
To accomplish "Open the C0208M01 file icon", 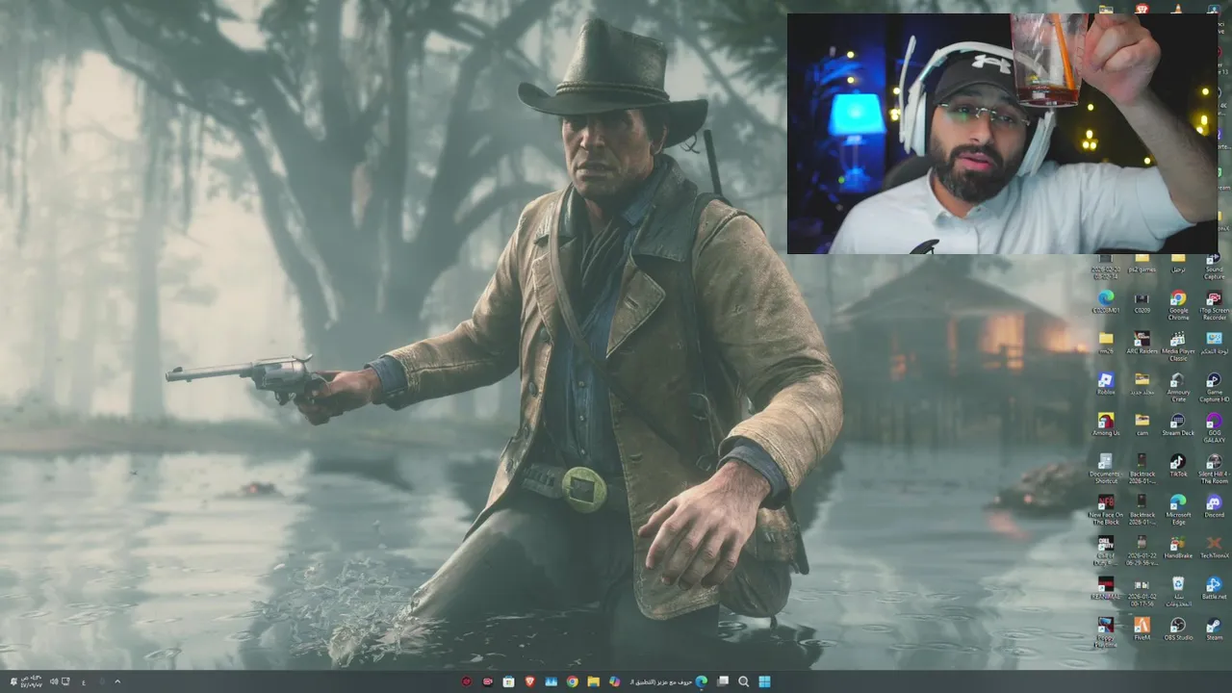I will click(1106, 302).
